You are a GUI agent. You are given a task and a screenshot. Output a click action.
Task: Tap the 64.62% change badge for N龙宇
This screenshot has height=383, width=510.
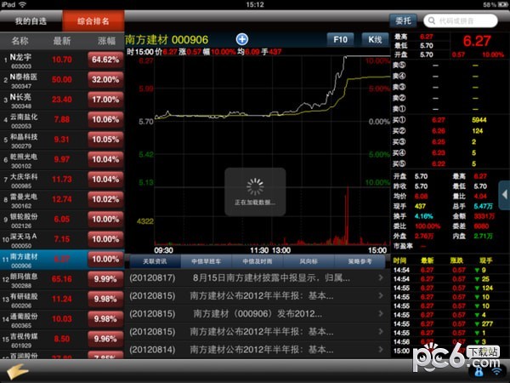[x=105, y=60]
